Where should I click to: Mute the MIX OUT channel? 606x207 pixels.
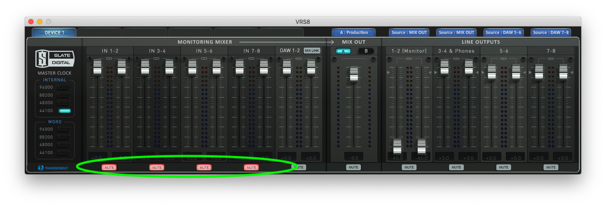353,168
